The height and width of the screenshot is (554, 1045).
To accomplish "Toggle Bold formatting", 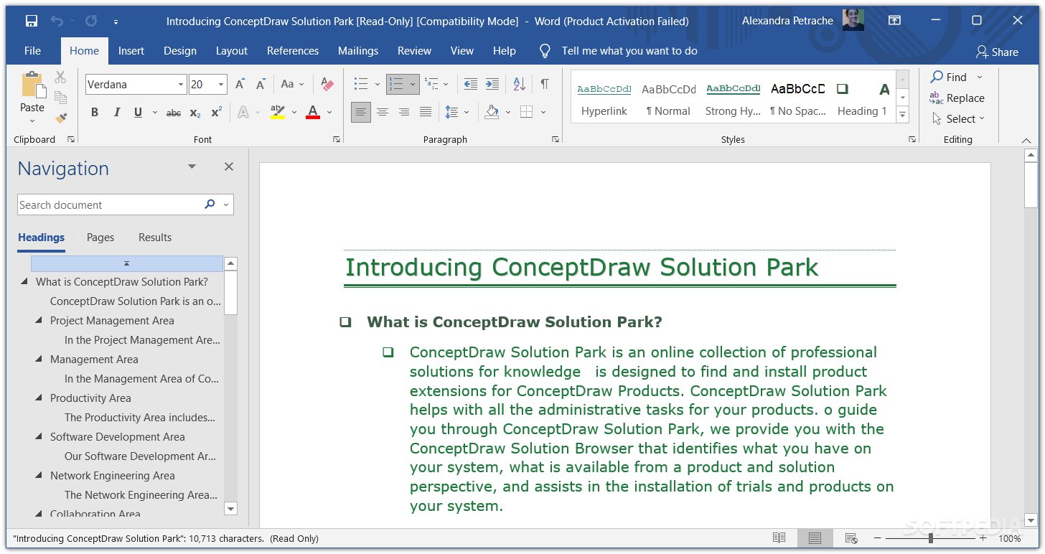I will 95,113.
